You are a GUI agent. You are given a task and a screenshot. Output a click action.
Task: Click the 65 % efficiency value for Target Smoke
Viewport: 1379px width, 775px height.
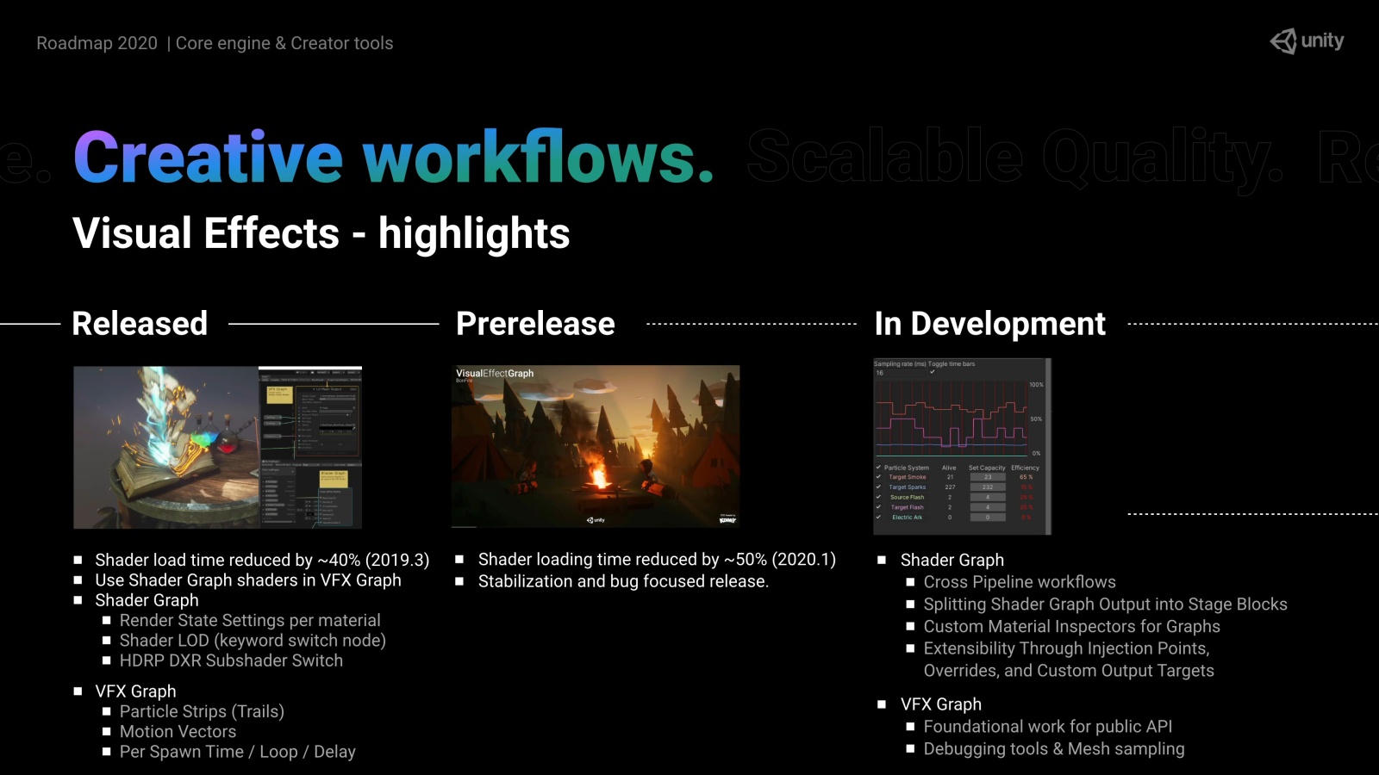[x=1026, y=477]
